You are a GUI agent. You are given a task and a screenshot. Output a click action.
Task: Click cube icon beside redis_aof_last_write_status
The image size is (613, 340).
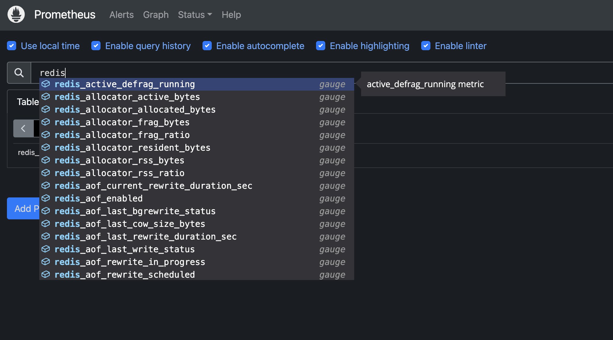coord(46,249)
